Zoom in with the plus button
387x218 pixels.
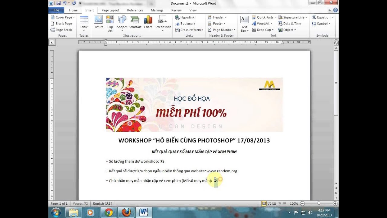[x=335, y=204]
